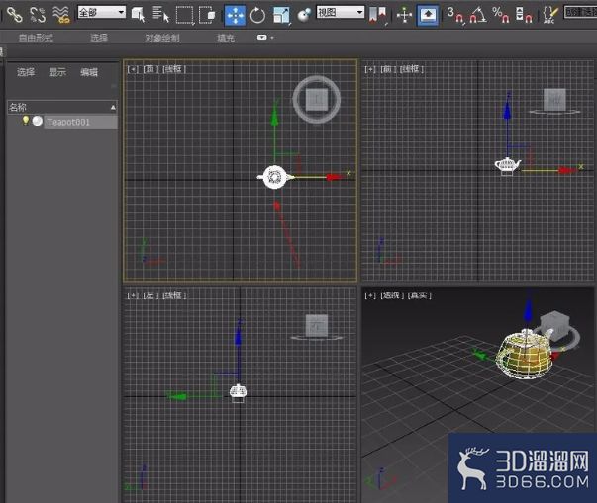This screenshot has width=597, height=503.
Task: Click the named selection sets field
Action: (580, 12)
